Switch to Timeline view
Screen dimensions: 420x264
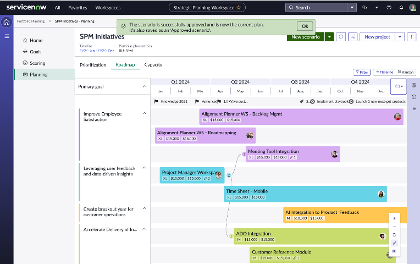[384, 72]
